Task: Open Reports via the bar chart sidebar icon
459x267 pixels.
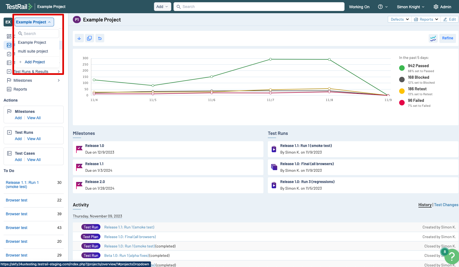Action: pos(9,89)
